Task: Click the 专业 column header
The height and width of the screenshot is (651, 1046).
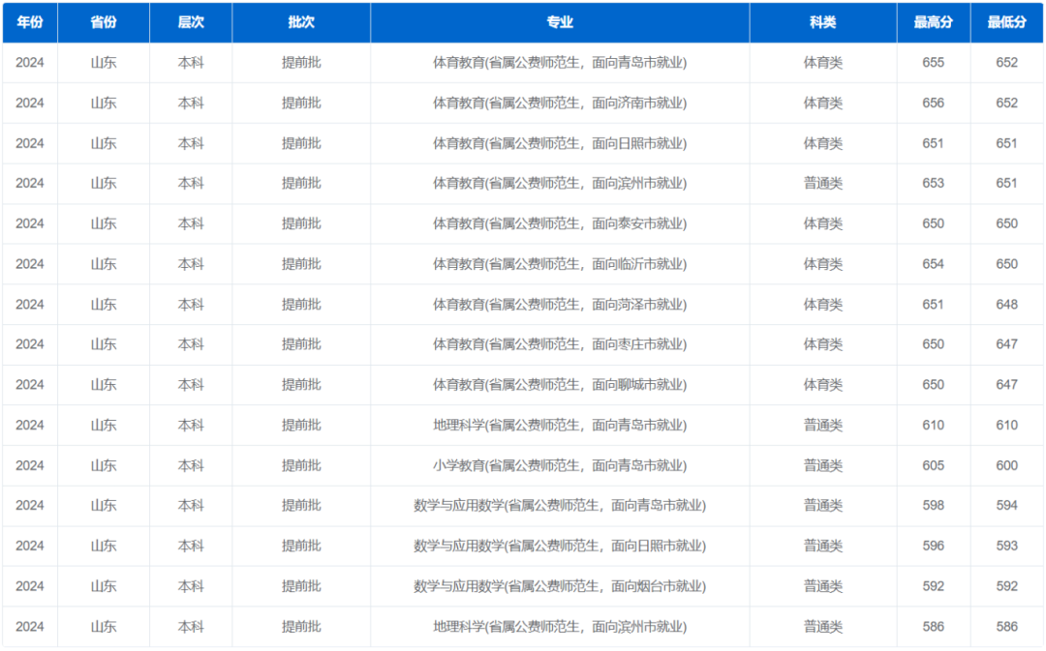Action: (560, 22)
